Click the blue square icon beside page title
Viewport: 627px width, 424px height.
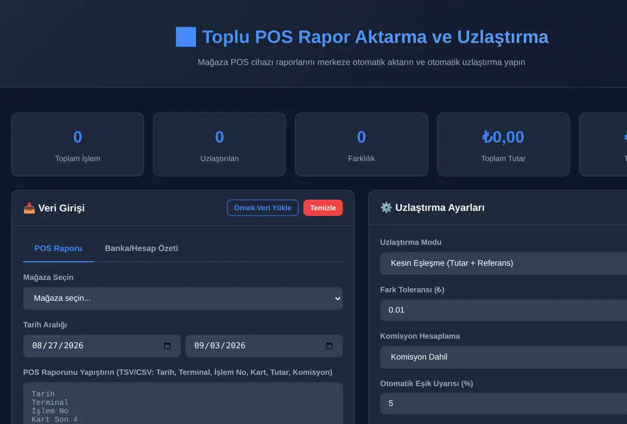click(186, 37)
